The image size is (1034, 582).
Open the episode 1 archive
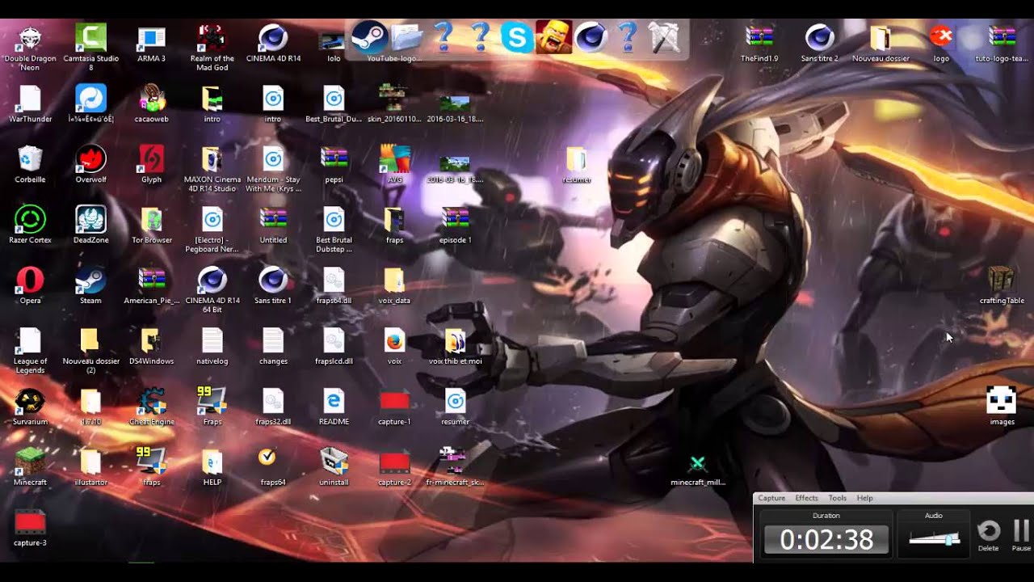(x=455, y=220)
